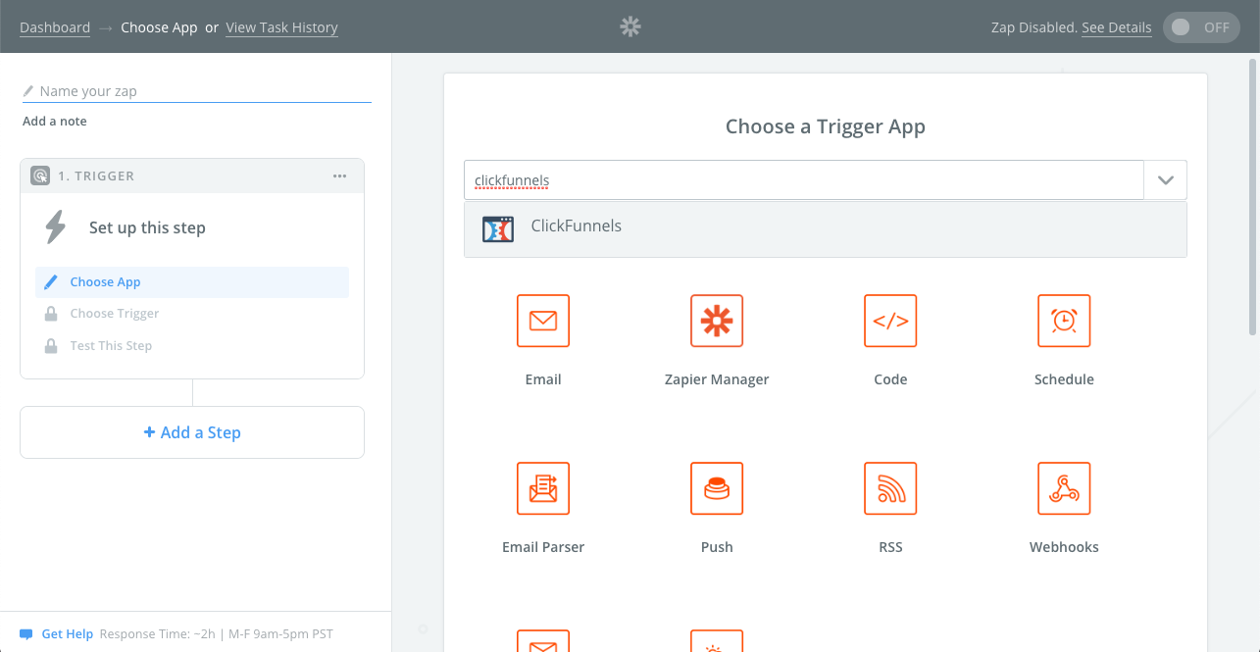The image size is (1260, 652).
Task: Click the Email Parser label
Action: [543, 547]
